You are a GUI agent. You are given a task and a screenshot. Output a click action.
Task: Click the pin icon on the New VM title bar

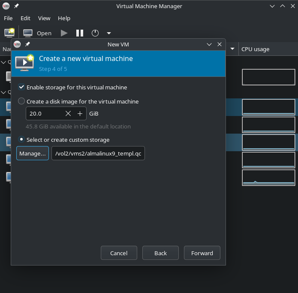(27, 44)
